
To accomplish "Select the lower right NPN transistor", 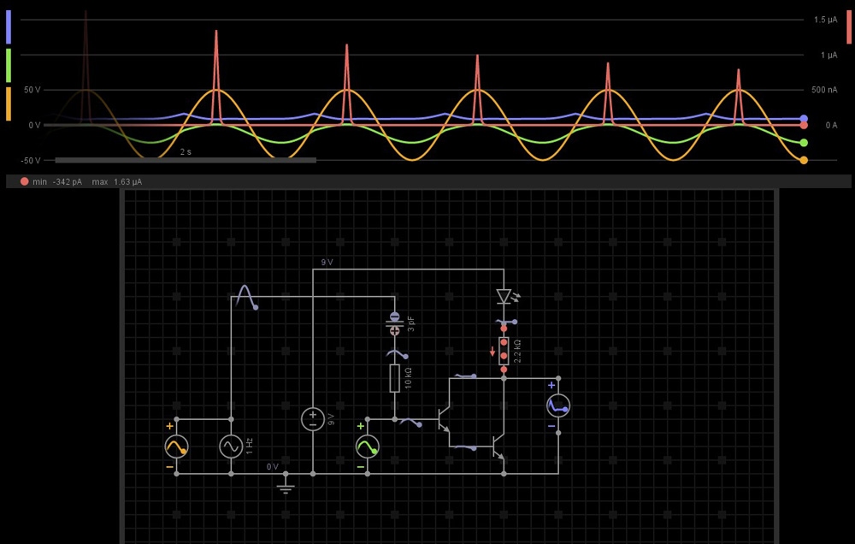I will [498, 446].
